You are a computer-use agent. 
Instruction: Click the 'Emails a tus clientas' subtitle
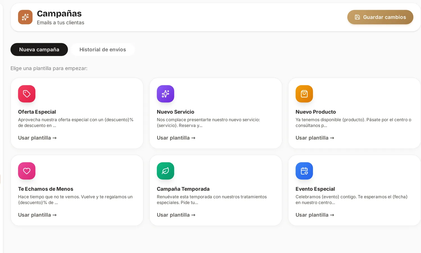click(60, 23)
